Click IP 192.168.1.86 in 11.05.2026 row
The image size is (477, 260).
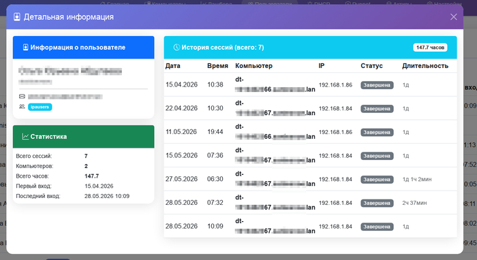335,132
